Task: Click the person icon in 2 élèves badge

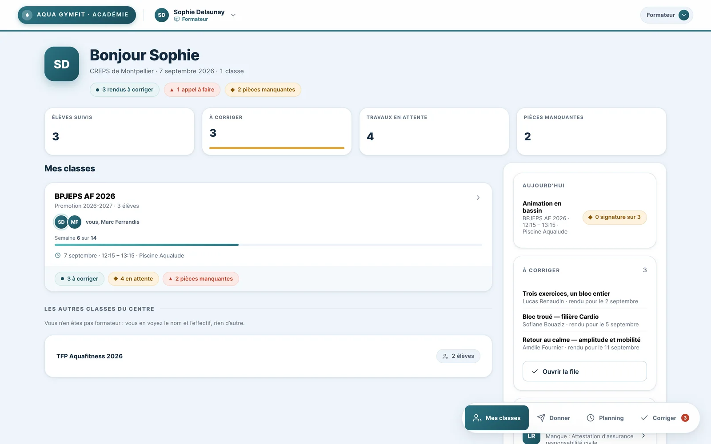Action: (x=445, y=356)
